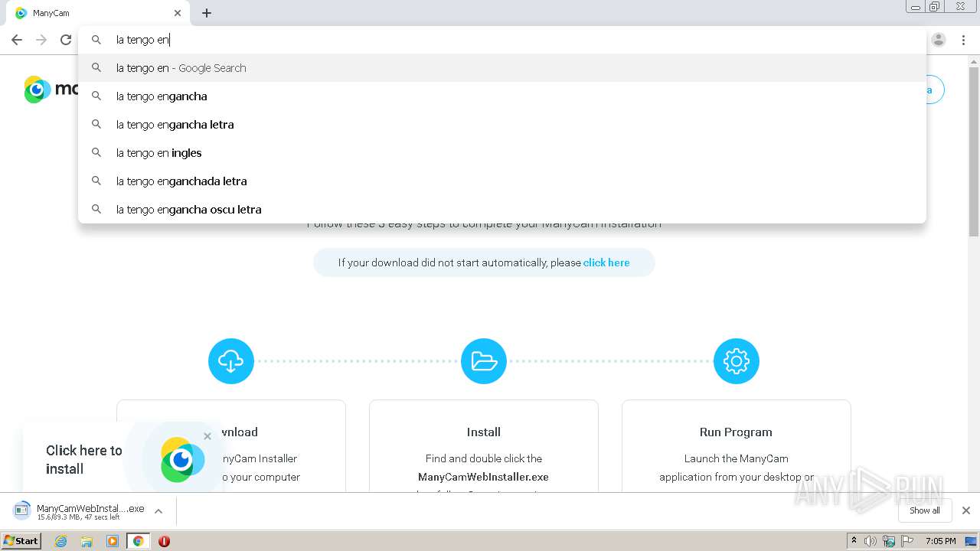The image size is (980, 551).
Task: Expand the download item options chevron
Action: click(158, 511)
